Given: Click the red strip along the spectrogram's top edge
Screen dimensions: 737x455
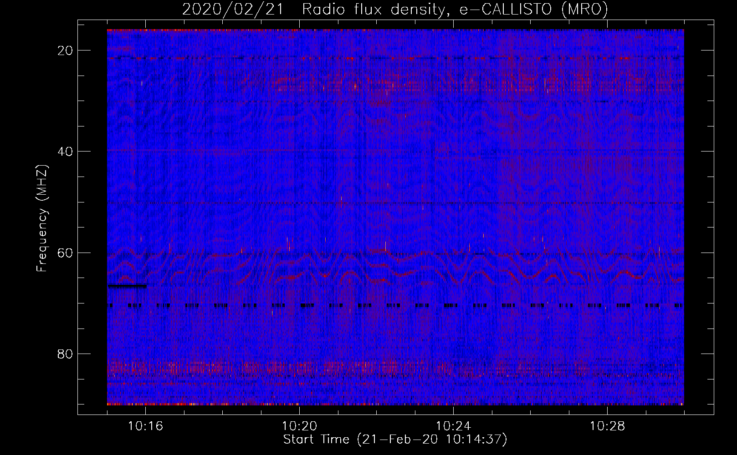Looking at the screenshot, I should coord(395,30).
